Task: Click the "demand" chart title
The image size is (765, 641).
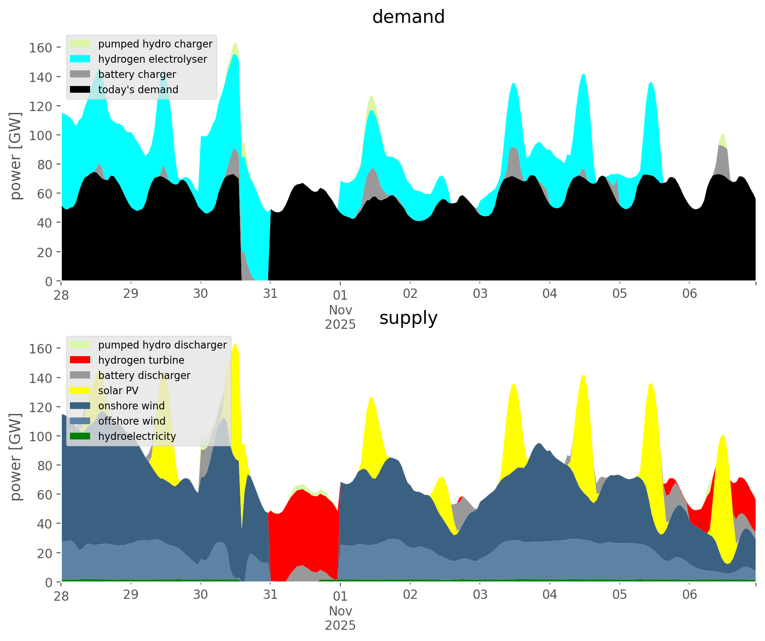Action: [408, 17]
